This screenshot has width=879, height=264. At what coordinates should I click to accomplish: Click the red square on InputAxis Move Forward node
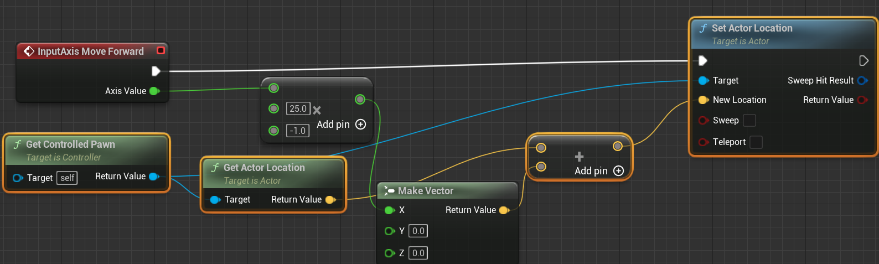[161, 50]
